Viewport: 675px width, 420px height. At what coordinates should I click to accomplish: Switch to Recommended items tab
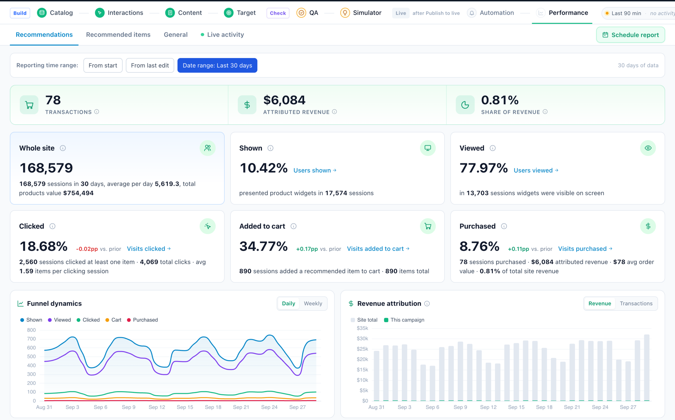(118, 34)
